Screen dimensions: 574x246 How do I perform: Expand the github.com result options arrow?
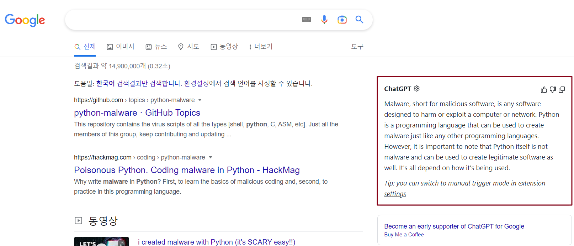pyautogui.click(x=200, y=100)
